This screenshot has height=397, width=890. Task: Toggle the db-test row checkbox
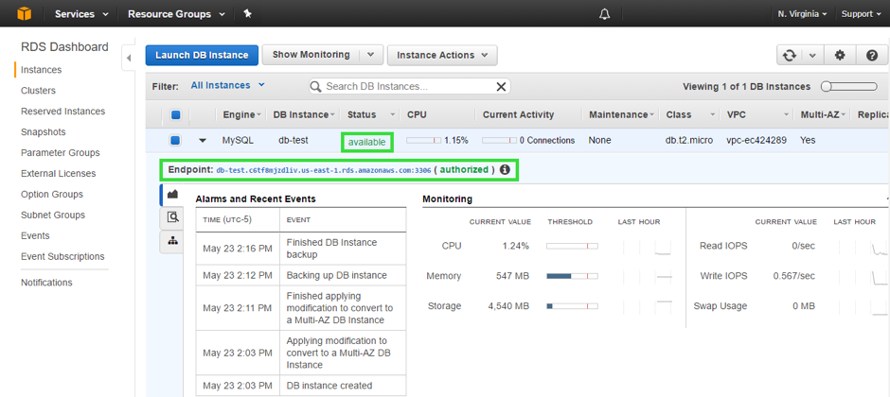click(x=175, y=141)
